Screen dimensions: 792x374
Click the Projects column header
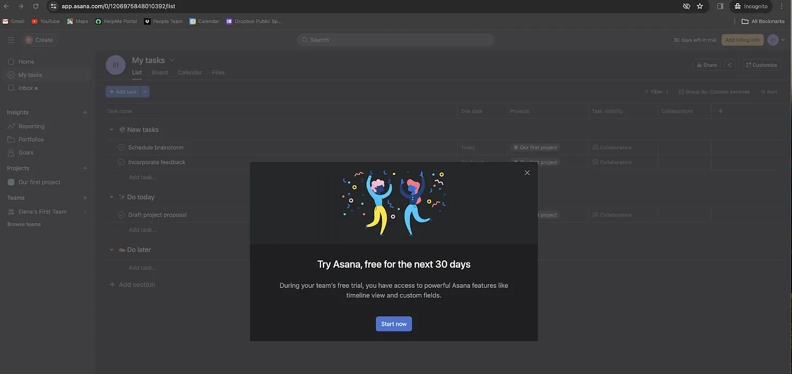point(519,111)
